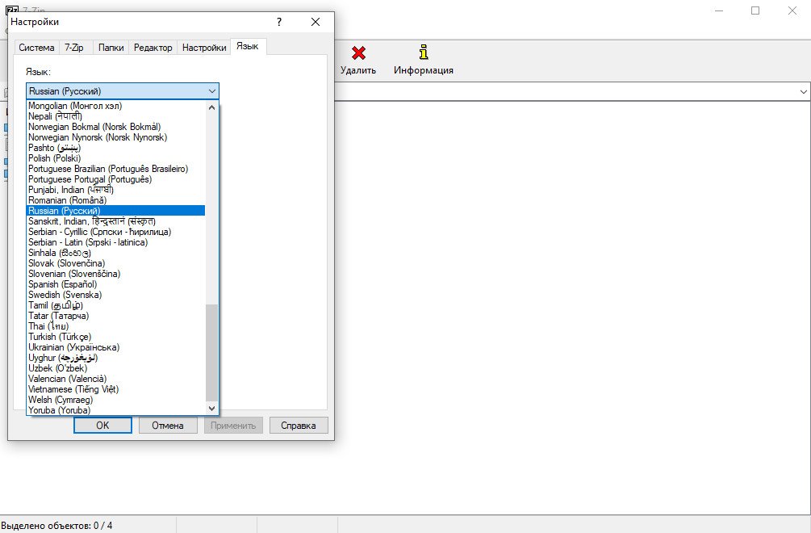Minimize the 7-Zip main window
The height and width of the screenshot is (533, 811).
(x=719, y=10)
